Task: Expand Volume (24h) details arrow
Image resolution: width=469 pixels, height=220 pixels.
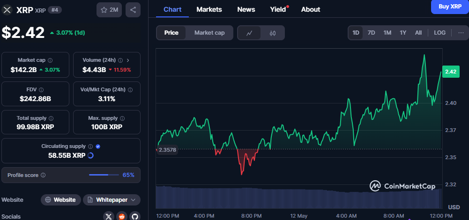Action: (x=128, y=60)
